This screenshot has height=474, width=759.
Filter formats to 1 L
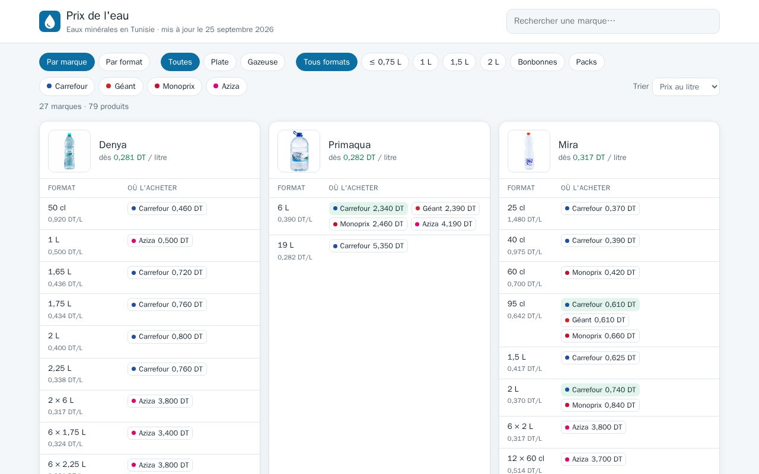tap(426, 62)
